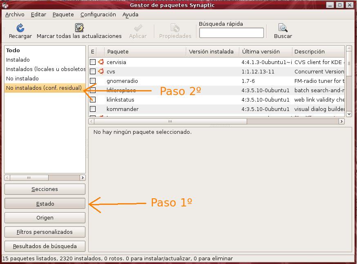357x264 pixels.
Task: Click the Origen button
Action: pyautogui.click(x=45, y=217)
